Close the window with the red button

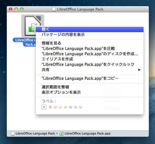[x=11, y=9]
